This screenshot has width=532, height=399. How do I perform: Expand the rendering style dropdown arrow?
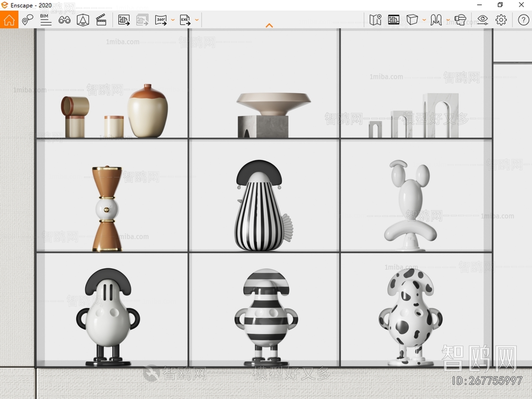pyautogui.click(x=448, y=20)
